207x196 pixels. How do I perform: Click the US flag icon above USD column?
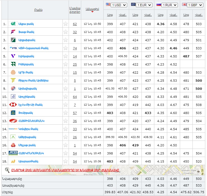point(108,5)
